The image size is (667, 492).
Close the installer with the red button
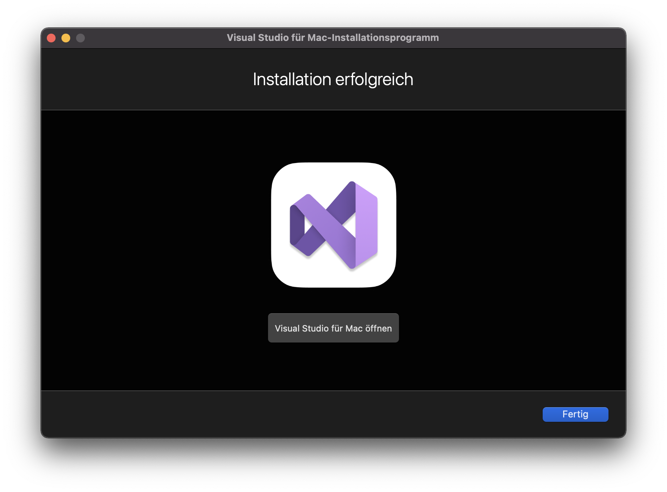click(x=51, y=38)
